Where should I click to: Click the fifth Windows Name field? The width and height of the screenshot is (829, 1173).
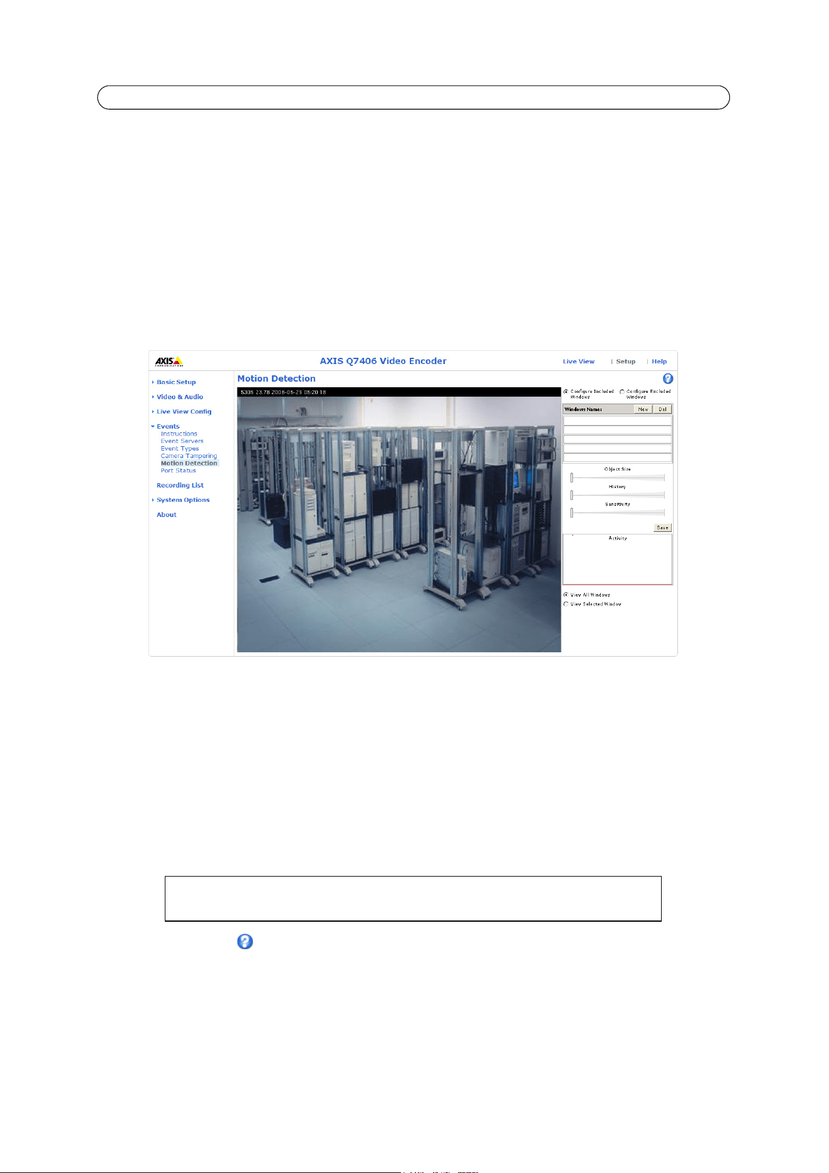pos(617,457)
